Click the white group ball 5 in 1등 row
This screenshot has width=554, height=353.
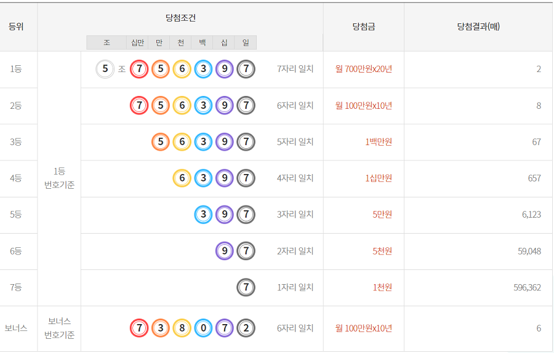coord(105,69)
